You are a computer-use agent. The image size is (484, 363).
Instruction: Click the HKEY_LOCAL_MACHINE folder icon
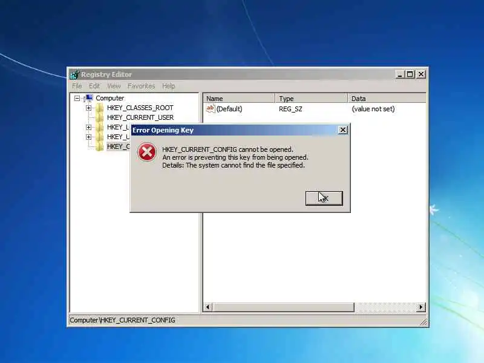tap(99, 127)
